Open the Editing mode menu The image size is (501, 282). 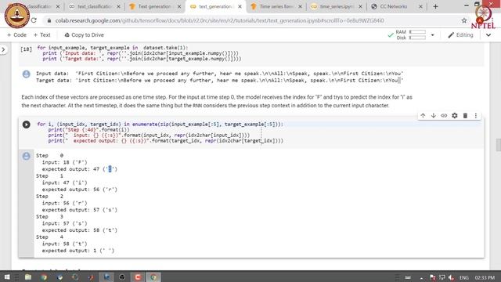coord(460,34)
